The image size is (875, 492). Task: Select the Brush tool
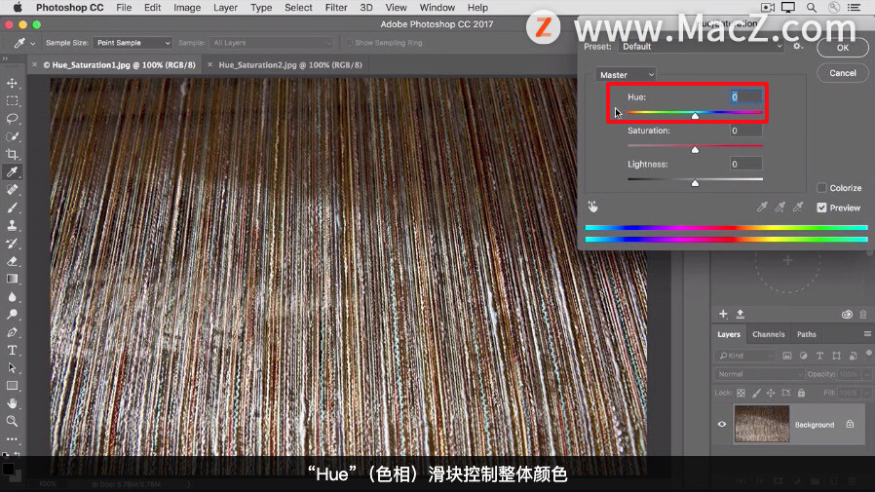click(12, 208)
